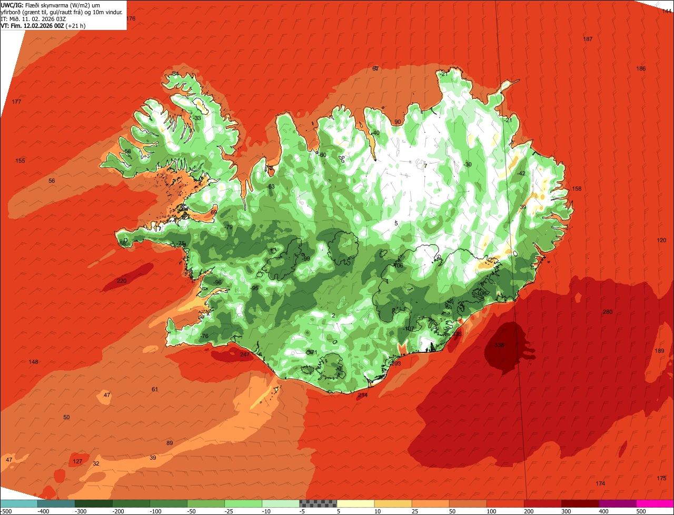Click the map value 2 in the southern highlands
The width and height of the screenshot is (674, 515).
coord(333,315)
